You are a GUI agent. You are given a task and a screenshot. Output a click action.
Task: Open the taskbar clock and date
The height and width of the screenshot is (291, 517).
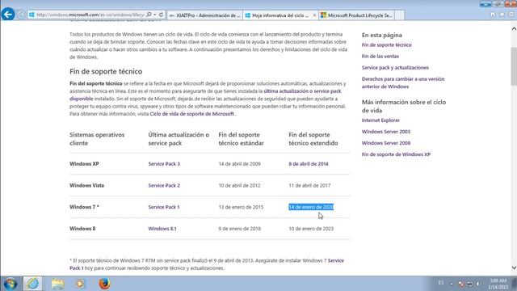(498, 284)
